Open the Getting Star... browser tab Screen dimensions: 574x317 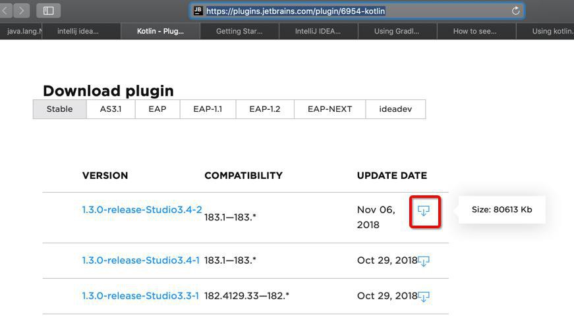239,32
